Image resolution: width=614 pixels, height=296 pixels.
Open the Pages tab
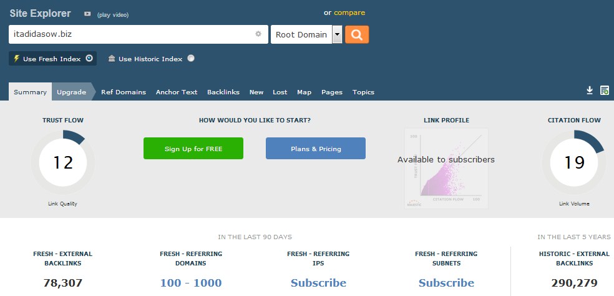point(332,92)
